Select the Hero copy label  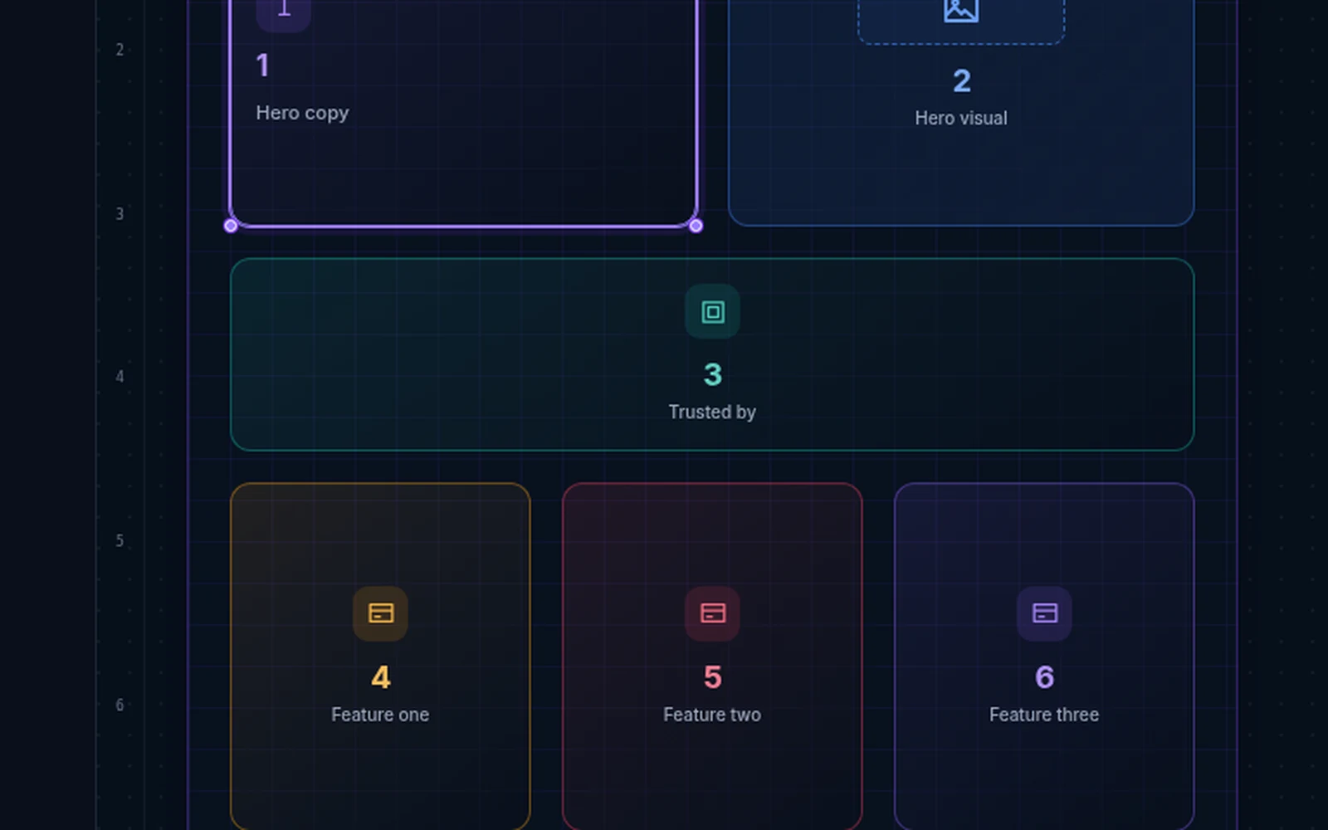coord(302,113)
